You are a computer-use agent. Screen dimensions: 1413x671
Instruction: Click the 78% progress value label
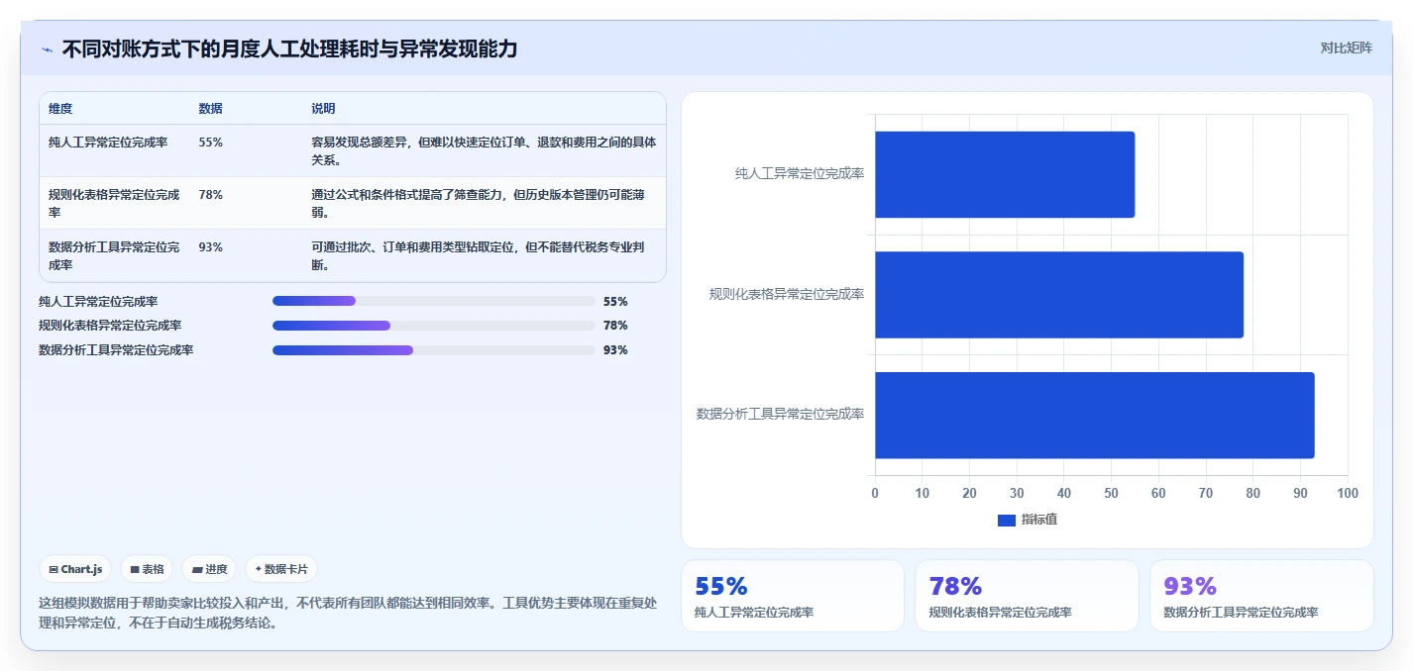click(x=615, y=326)
